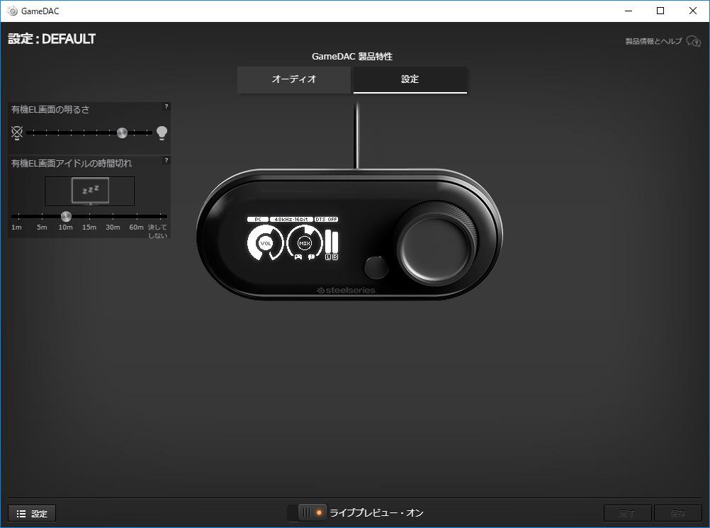Click the dim bulb icon for minimum brightness
The width and height of the screenshot is (710, 528).
[x=17, y=133]
